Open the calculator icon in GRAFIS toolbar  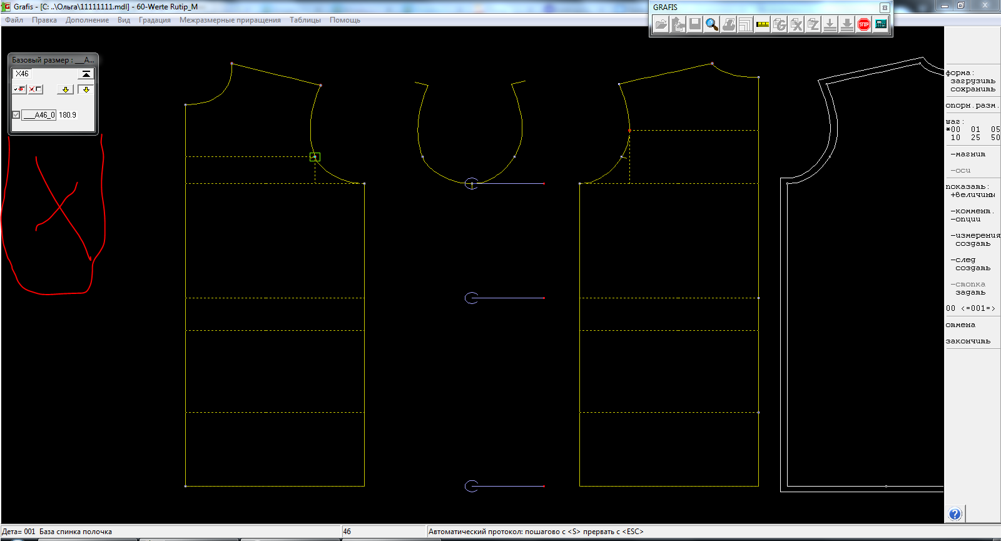(x=881, y=24)
